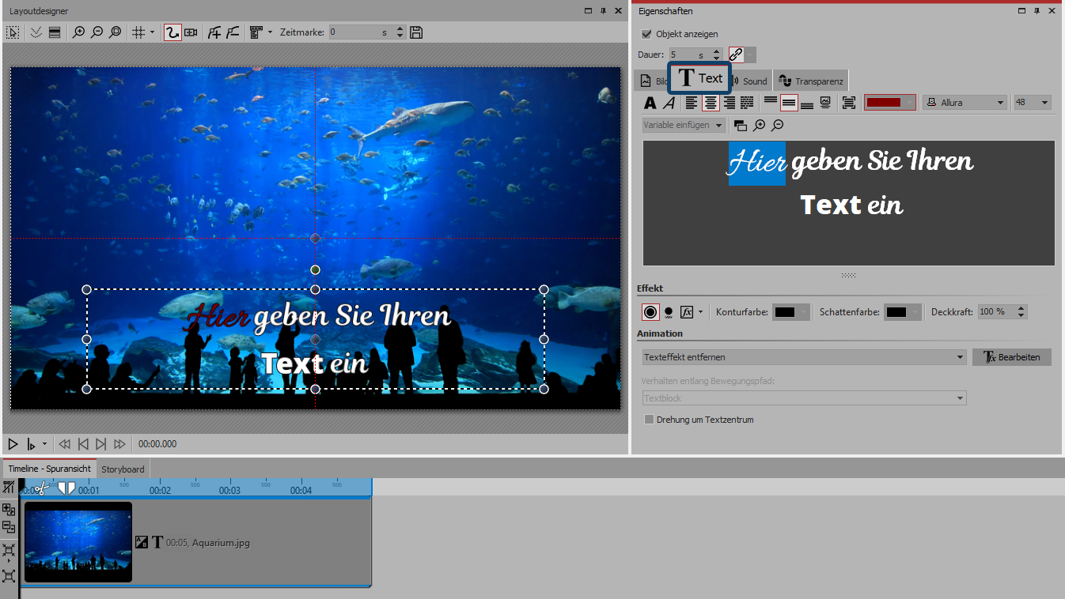Toggle the grid display icon

138,32
